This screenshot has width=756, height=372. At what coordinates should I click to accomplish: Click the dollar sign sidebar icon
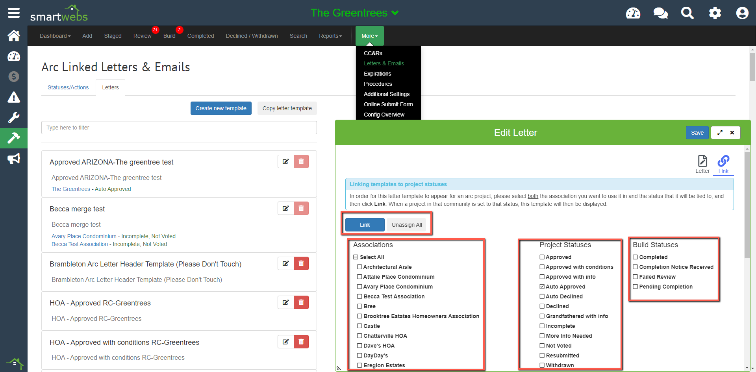[x=14, y=76]
